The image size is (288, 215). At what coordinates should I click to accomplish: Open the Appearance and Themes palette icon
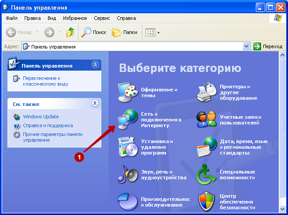pos(128,92)
